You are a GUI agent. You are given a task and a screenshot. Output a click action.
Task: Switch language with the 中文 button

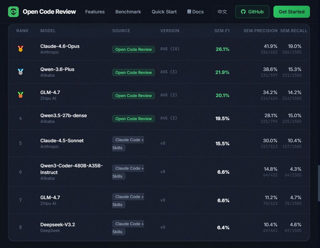(222, 12)
